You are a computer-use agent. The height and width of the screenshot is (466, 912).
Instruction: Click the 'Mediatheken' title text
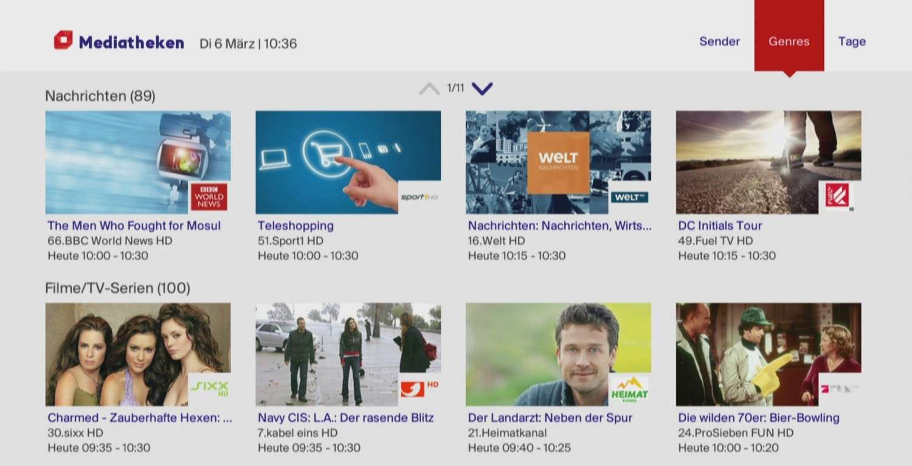click(x=131, y=42)
